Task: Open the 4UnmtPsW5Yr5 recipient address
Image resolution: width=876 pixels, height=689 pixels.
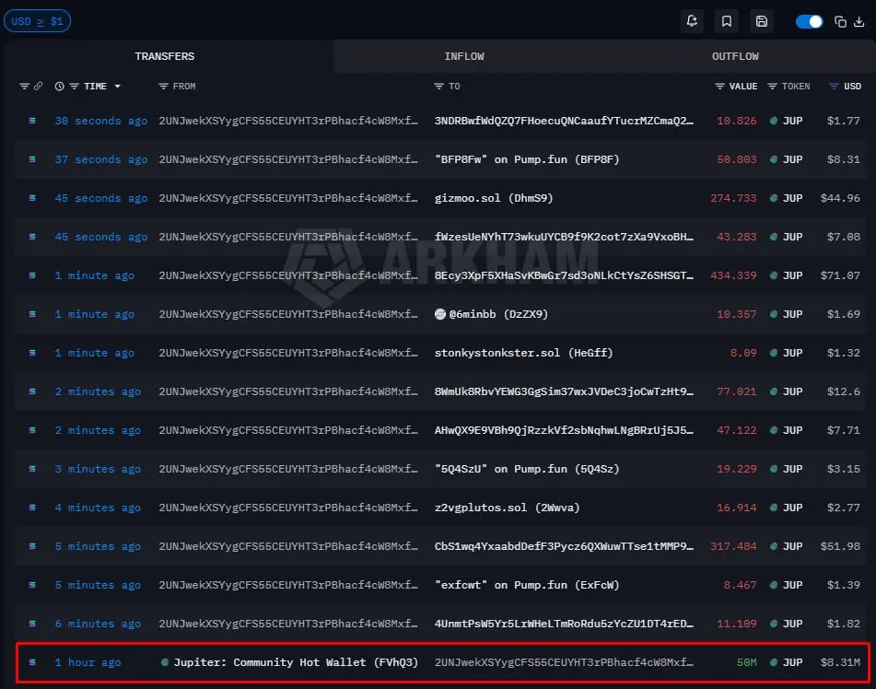Action: click(565, 624)
